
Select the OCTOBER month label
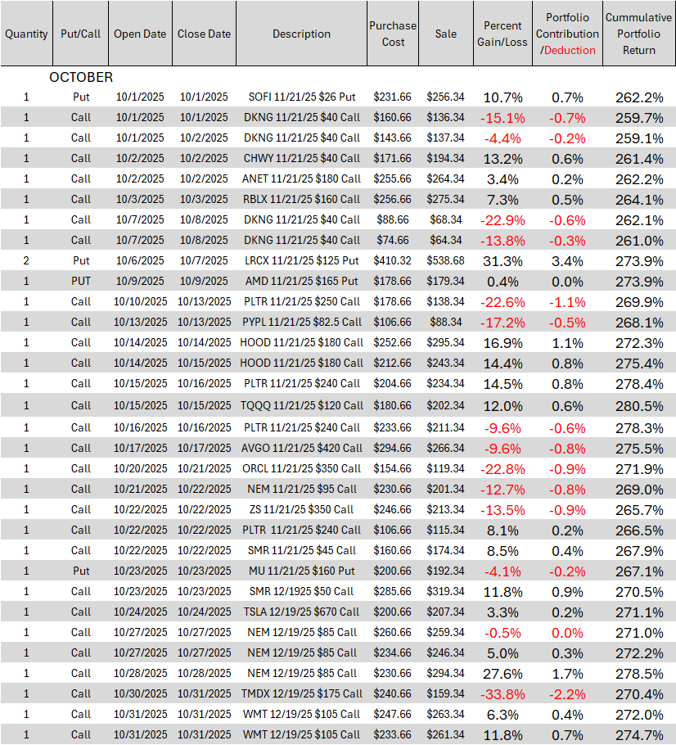click(81, 77)
